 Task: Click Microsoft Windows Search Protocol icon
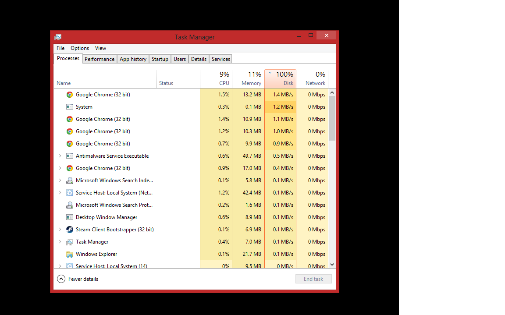pyautogui.click(x=70, y=205)
